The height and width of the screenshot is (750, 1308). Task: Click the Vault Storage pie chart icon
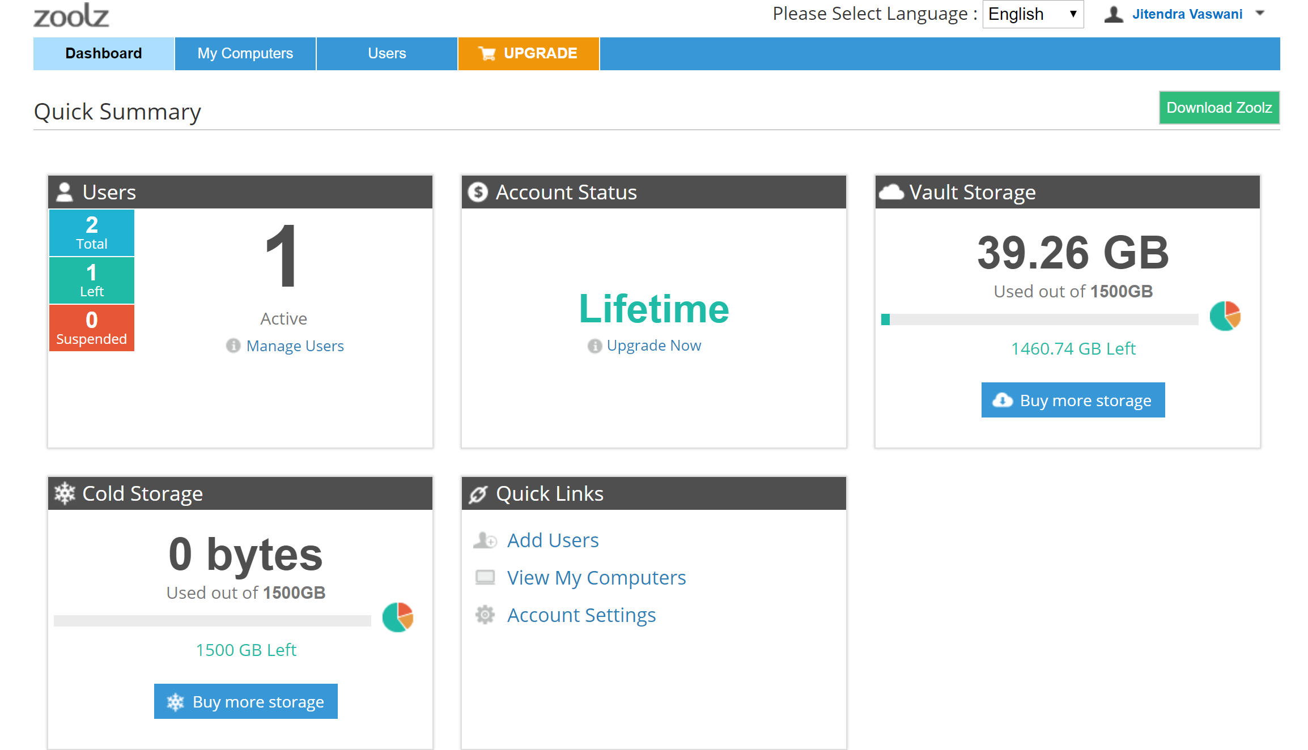coord(1225,316)
